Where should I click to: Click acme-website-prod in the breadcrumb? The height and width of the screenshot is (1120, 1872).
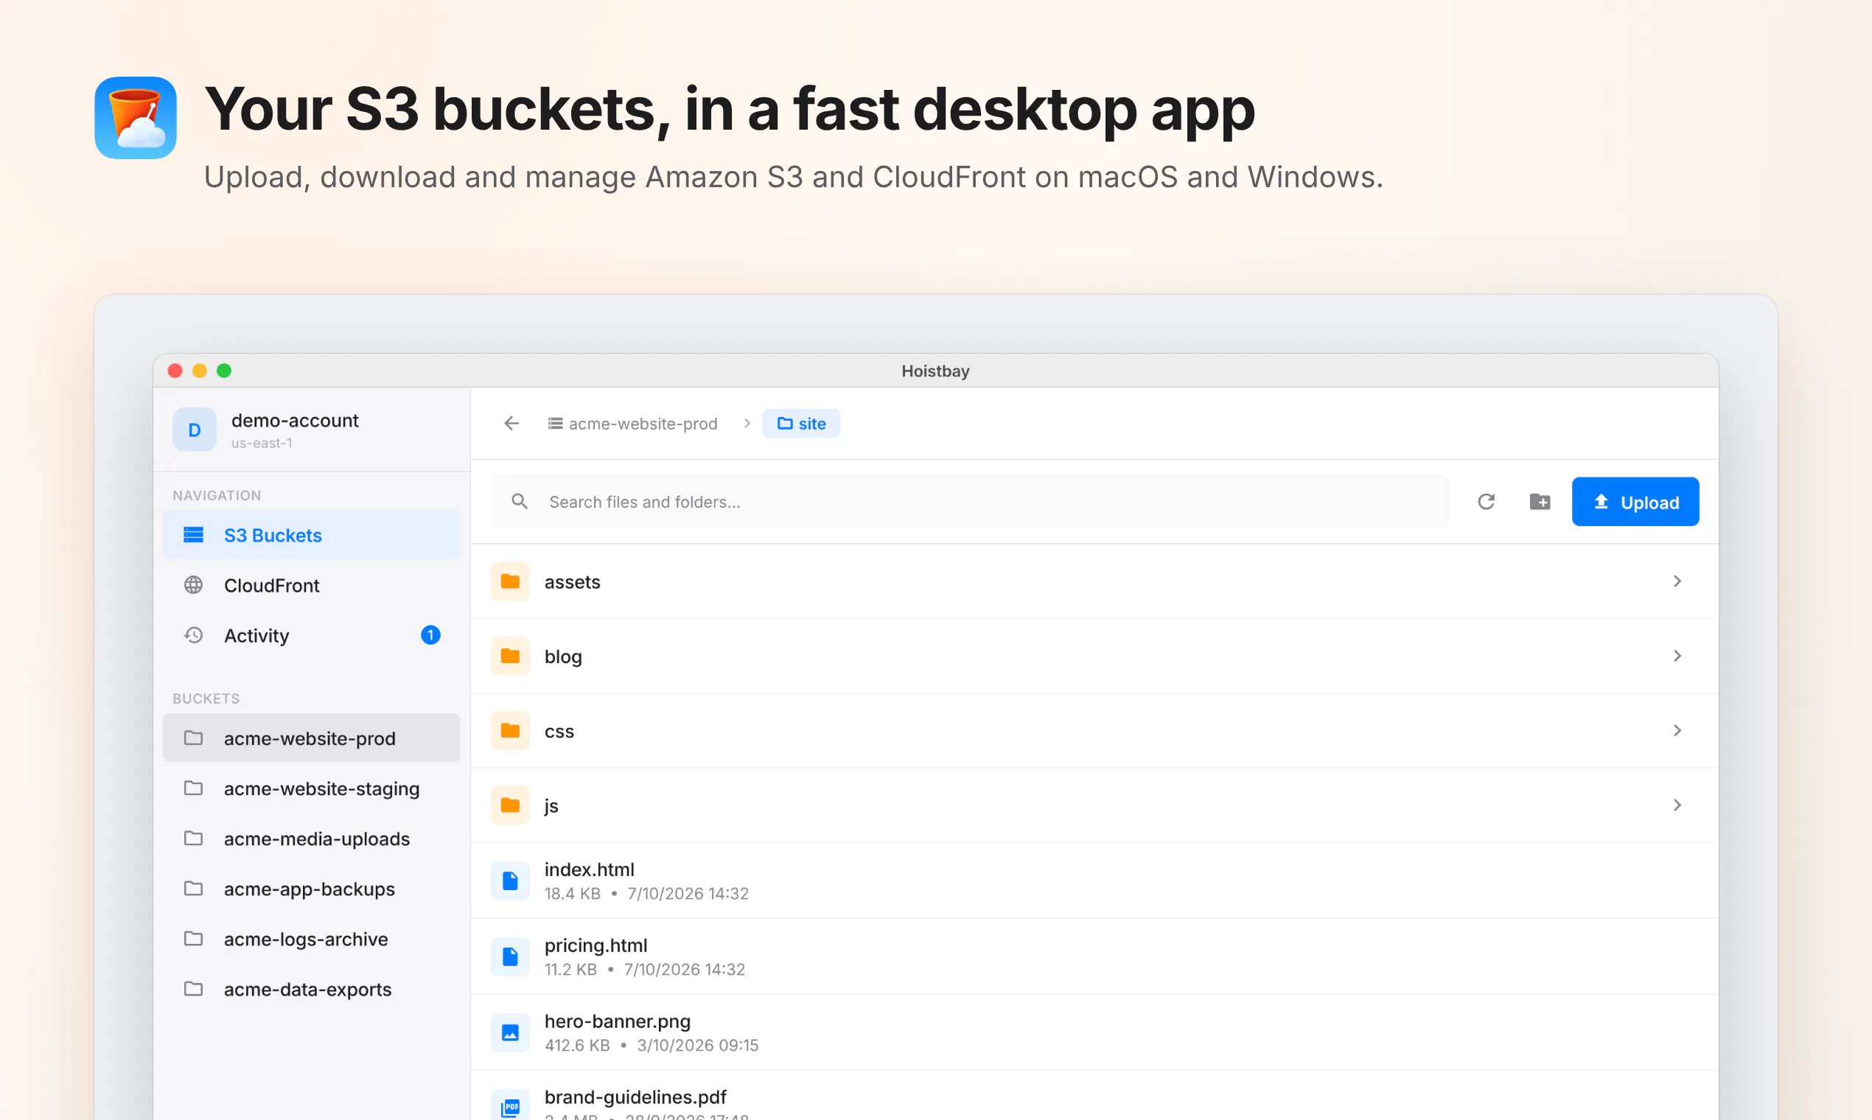(632, 424)
